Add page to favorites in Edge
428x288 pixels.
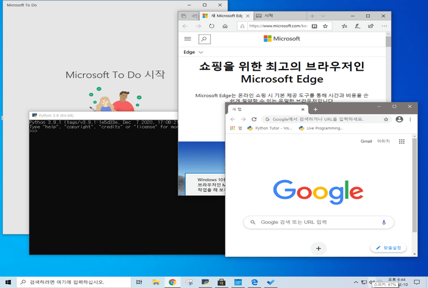(x=325, y=26)
